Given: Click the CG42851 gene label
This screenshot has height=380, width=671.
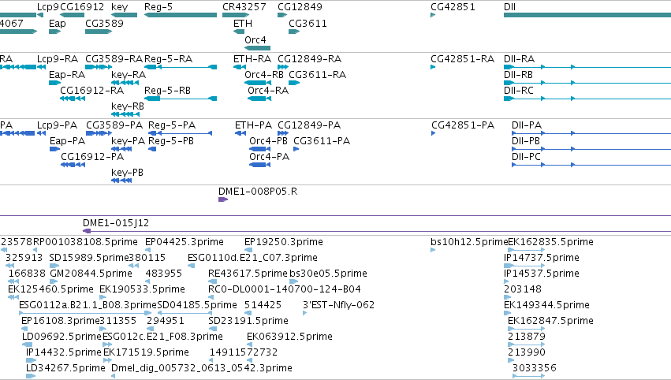Looking at the screenshot, I should [453, 7].
